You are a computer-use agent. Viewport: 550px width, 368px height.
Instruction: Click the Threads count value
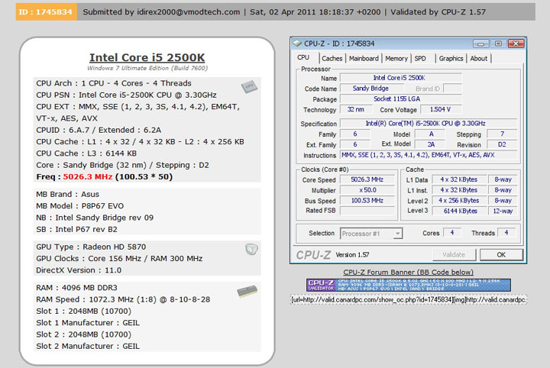pos(506,232)
